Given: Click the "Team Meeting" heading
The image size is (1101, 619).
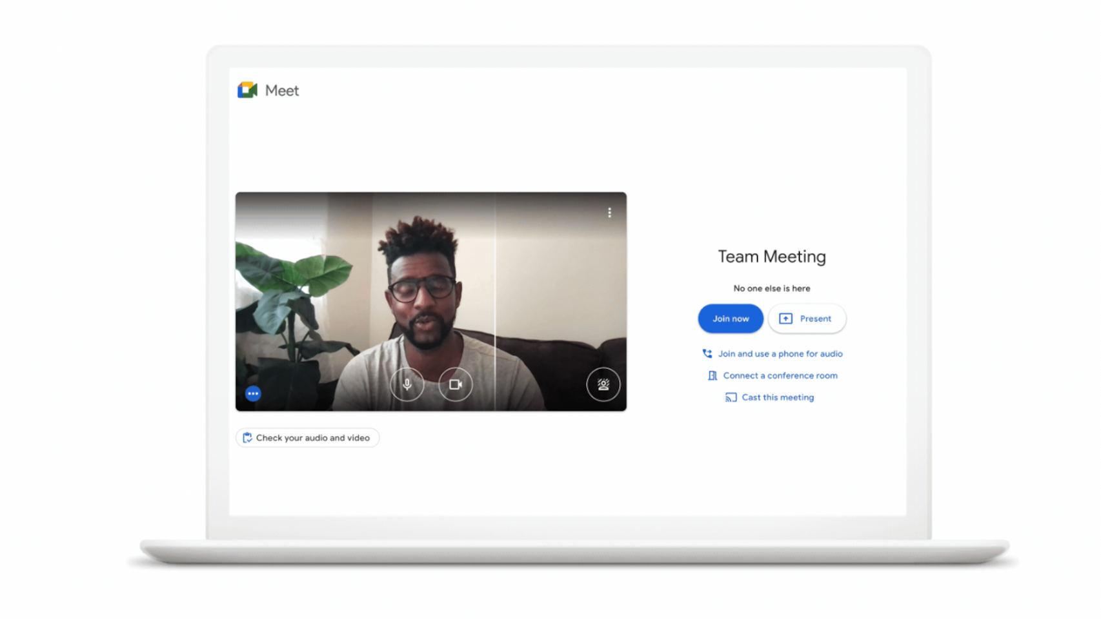Looking at the screenshot, I should (771, 256).
